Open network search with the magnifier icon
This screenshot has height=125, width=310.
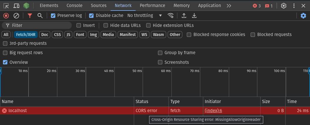click(x=40, y=16)
